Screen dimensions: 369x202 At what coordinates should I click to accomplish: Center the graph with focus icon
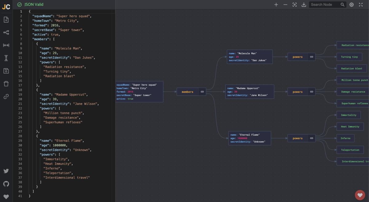point(294,5)
